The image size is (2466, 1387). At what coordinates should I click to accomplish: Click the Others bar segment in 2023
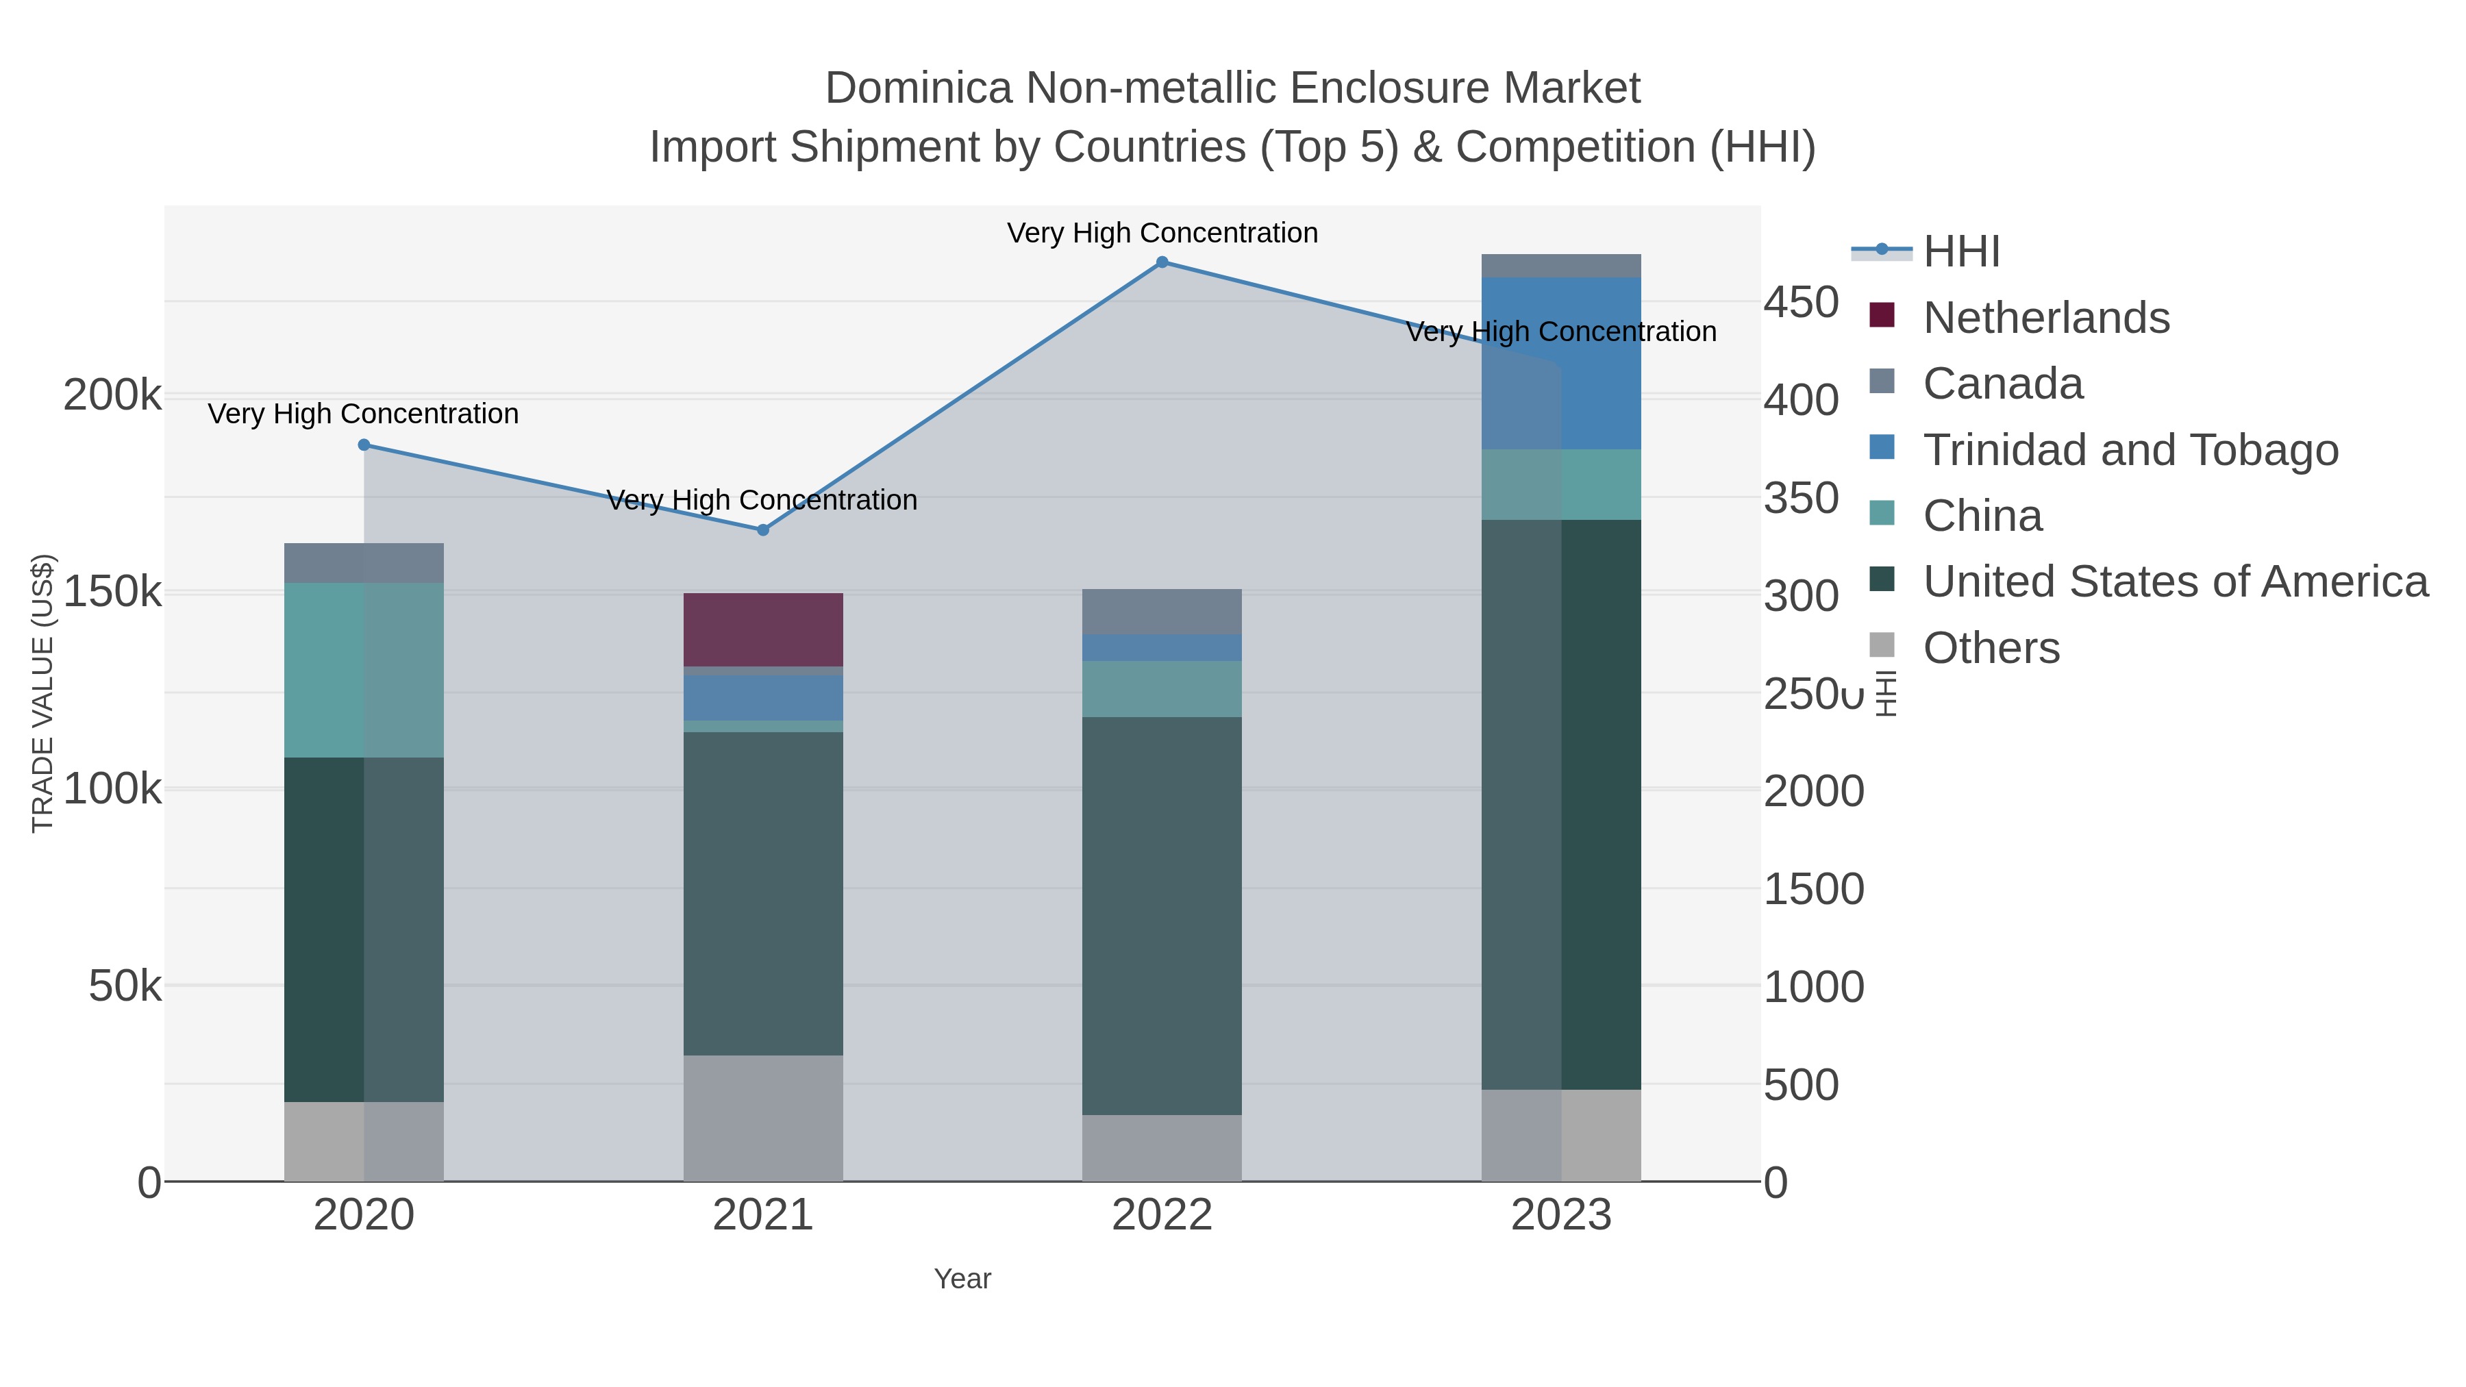[x=1561, y=1135]
